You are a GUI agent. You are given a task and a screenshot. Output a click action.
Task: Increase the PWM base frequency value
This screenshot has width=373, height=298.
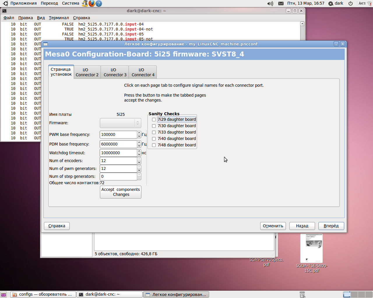point(139,133)
